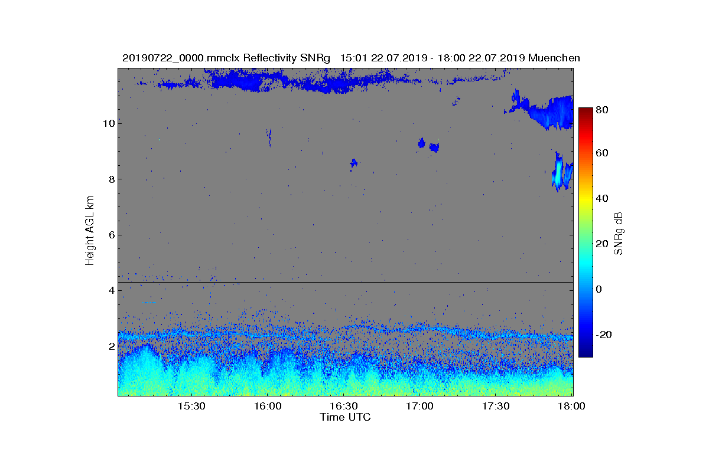Viewport: 709px width, 472px height.
Task: Click the colorbar value -20
Action: (604, 335)
